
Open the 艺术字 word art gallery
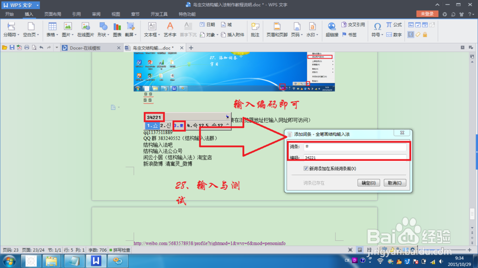[170, 30]
